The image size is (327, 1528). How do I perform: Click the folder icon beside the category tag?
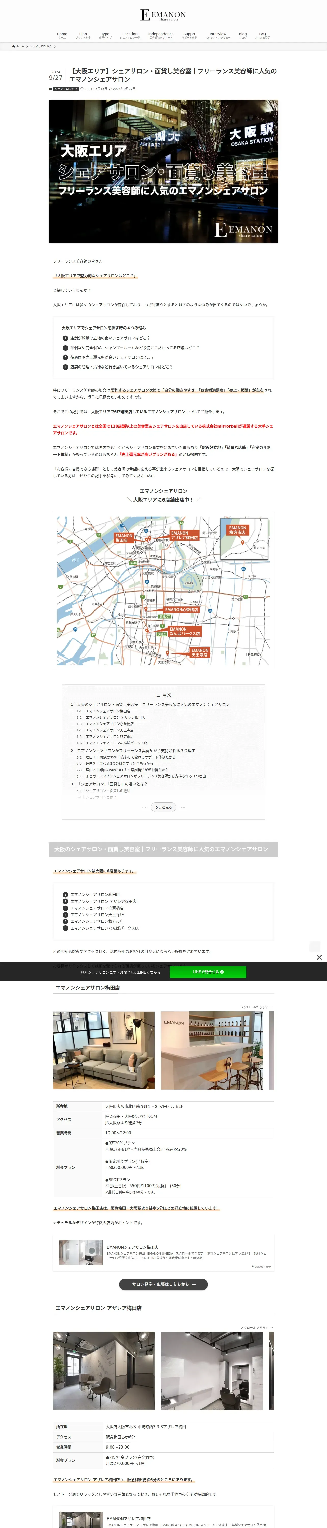(50, 89)
